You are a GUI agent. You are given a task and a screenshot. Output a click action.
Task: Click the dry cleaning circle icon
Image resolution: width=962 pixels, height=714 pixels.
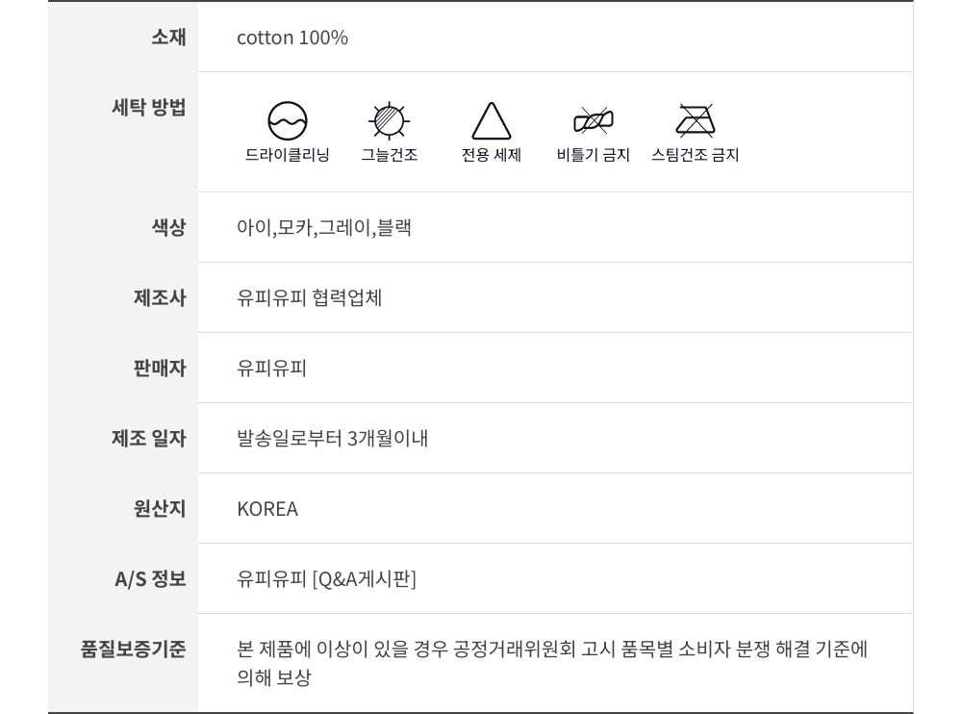coord(288,121)
